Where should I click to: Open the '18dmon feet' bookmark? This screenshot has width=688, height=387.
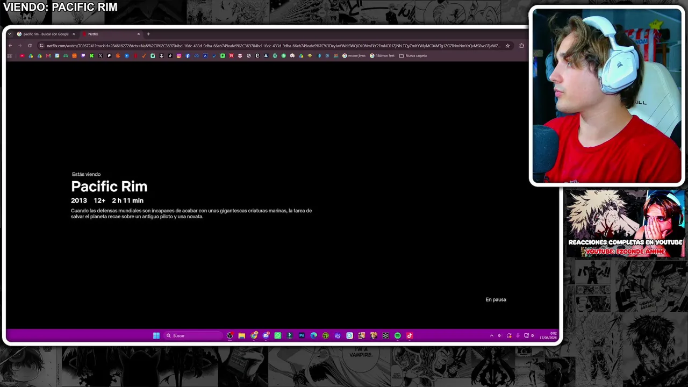click(382, 56)
